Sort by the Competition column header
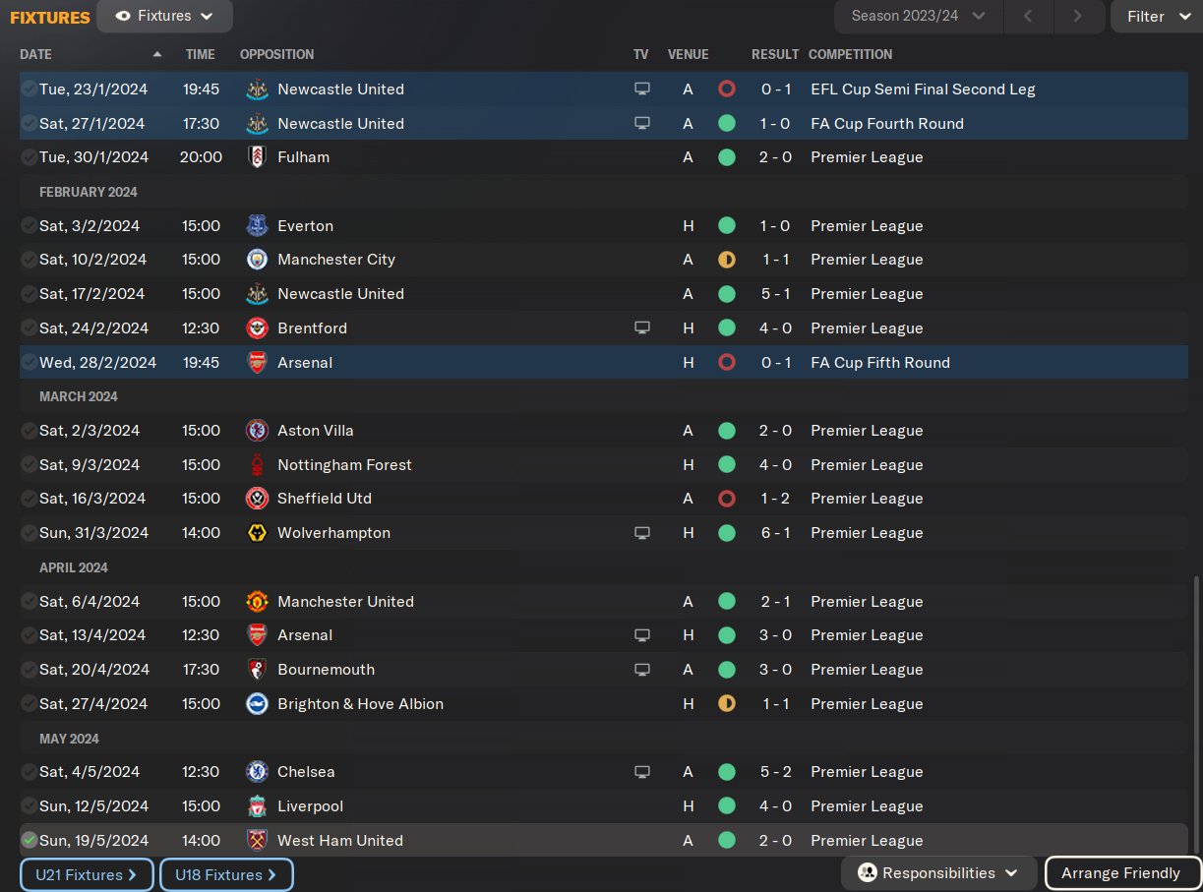The height and width of the screenshot is (892, 1203). (850, 54)
